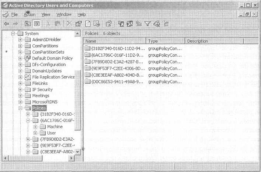Image resolution: width=261 pixels, height=172 pixels.
Task: Collapse the {6AC1786C-016F- tree node
Action: coord(28,120)
